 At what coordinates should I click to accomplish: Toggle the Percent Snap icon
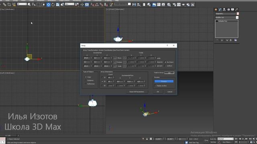point(102,4)
